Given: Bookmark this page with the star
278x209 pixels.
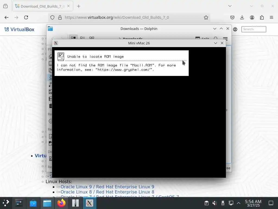Looking at the screenshot, I should pos(206,17).
